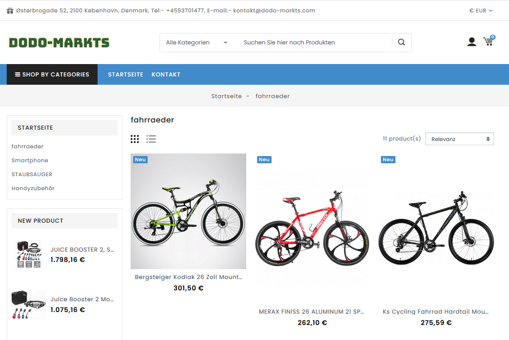Image resolution: width=509 pixels, height=340 pixels.
Task: Expand the Alle Kategorien dropdown
Action: (197, 42)
